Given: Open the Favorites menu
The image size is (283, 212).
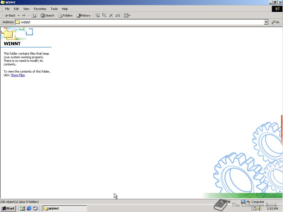Looking at the screenshot, I should click(x=40, y=9).
